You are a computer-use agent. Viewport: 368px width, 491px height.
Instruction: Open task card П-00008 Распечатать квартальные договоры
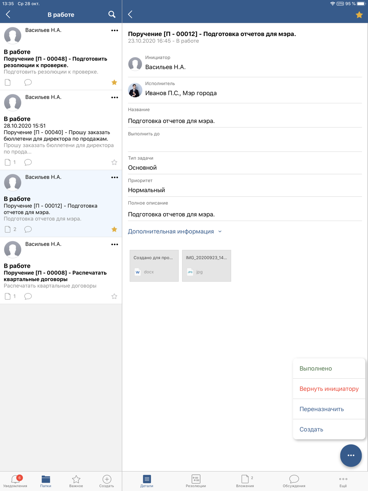click(x=61, y=271)
